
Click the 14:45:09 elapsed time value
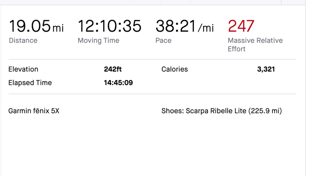click(x=118, y=83)
